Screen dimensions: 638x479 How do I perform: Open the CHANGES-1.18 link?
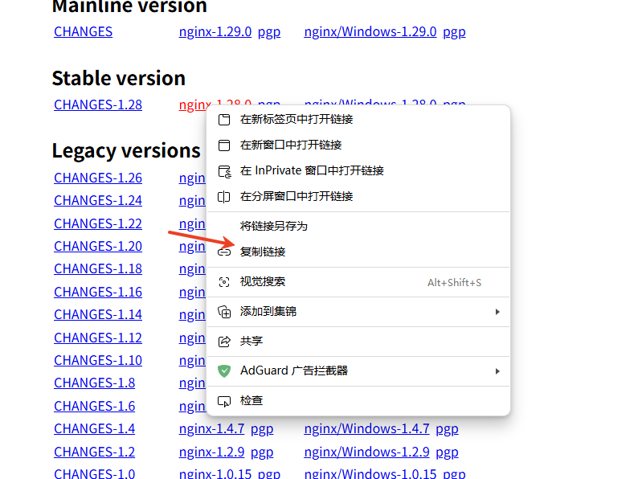pyautogui.click(x=98, y=268)
